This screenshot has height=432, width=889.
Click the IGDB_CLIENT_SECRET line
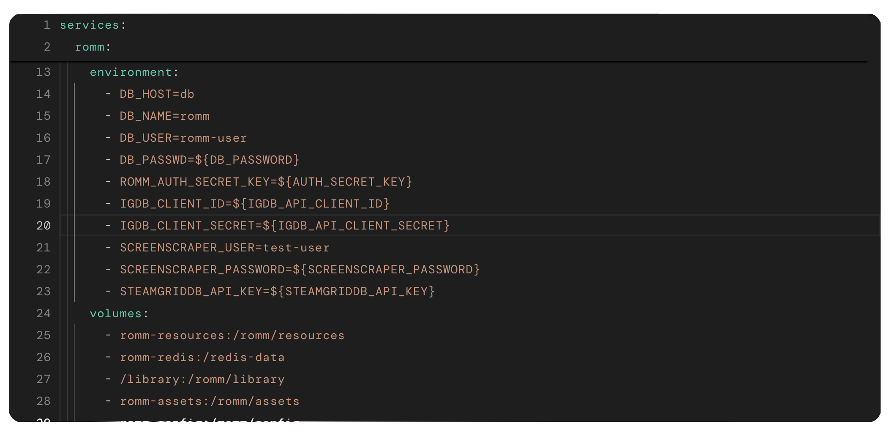[285, 226]
